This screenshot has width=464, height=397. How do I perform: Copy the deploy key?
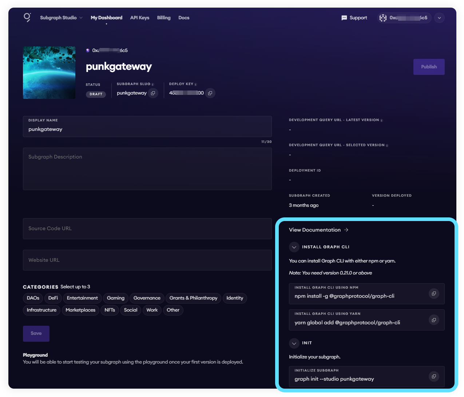[x=210, y=93]
